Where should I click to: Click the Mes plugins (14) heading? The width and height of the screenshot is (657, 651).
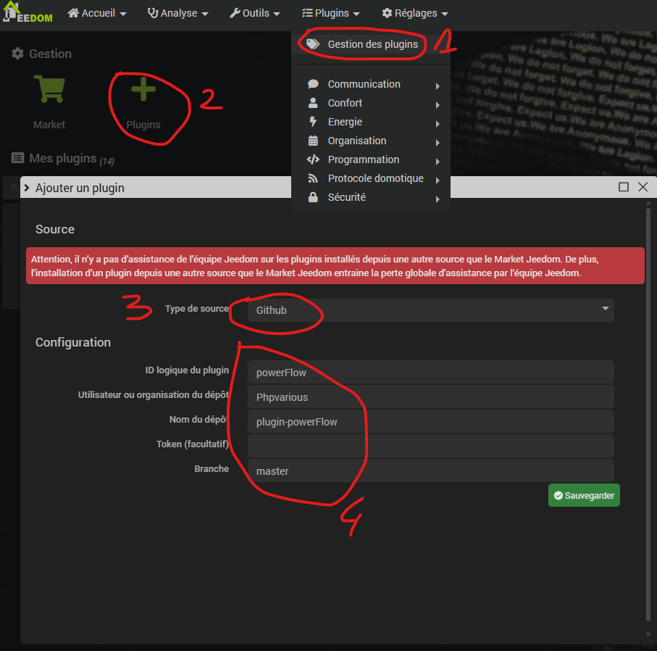click(x=72, y=159)
